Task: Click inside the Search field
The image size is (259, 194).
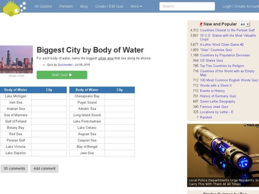Action: click(188, 6)
